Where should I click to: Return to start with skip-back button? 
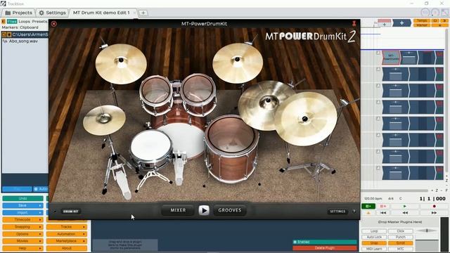click(x=382, y=212)
